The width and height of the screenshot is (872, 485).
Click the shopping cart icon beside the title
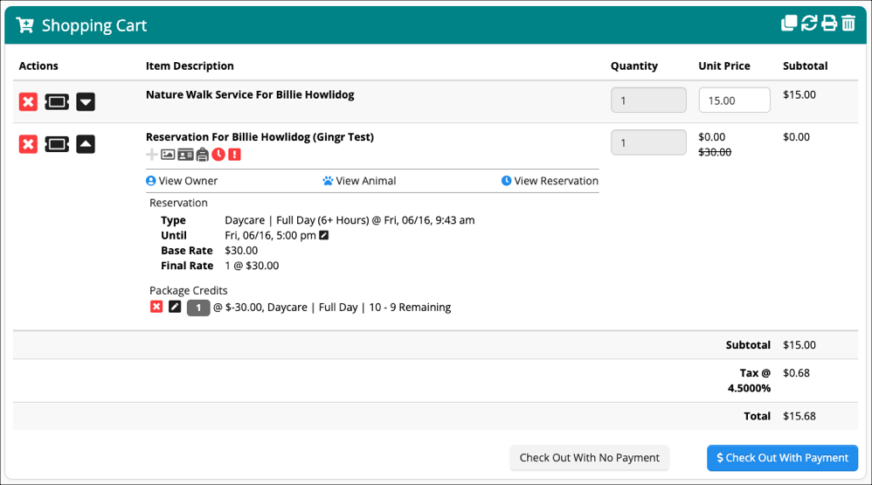click(x=25, y=25)
